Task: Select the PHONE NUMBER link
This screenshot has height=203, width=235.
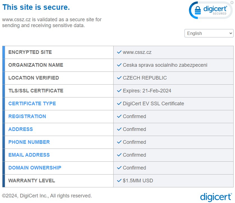Action: (29, 142)
